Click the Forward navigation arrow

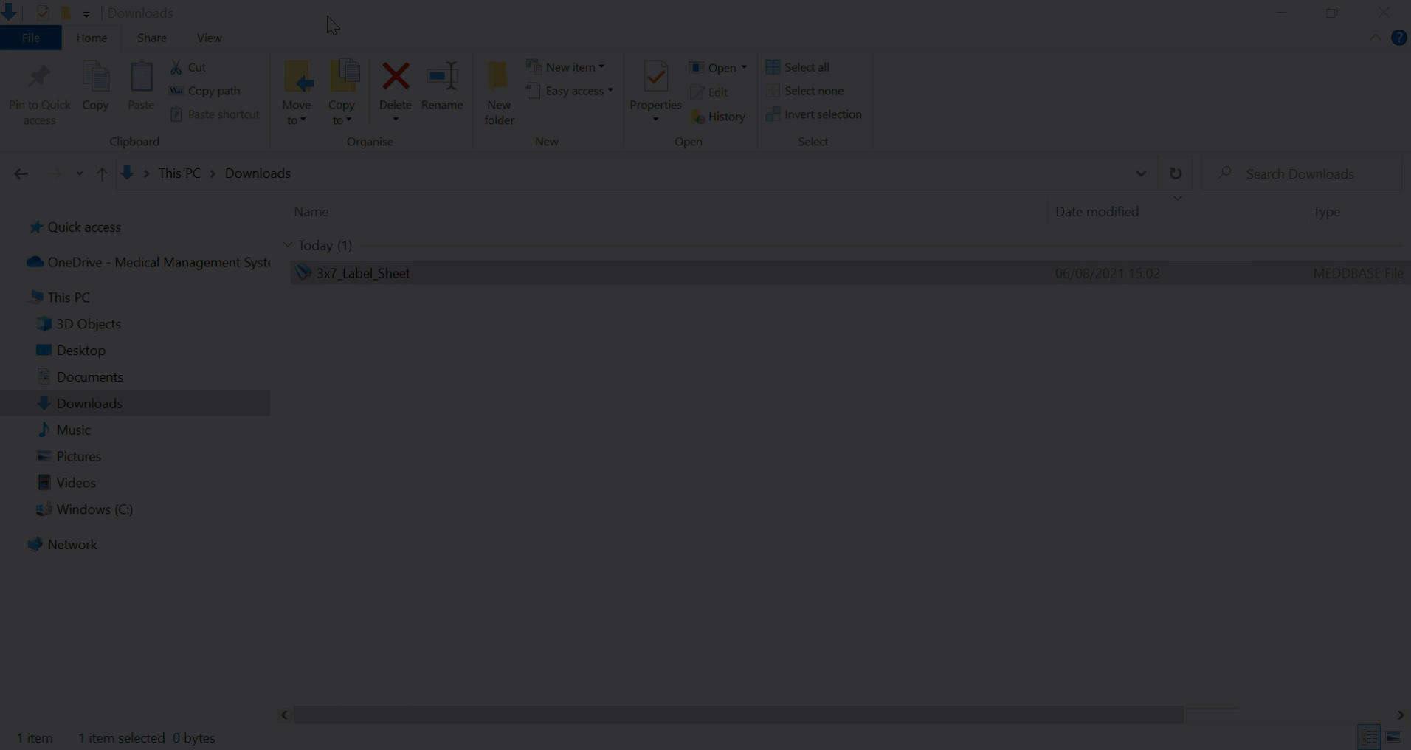pos(54,174)
